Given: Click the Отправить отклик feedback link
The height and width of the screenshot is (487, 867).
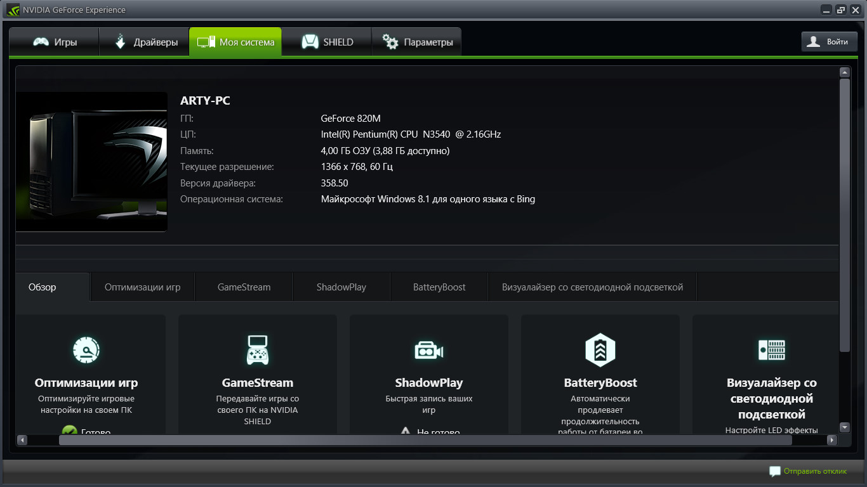Looking at the screenshot, I should (x=815, y=471).
